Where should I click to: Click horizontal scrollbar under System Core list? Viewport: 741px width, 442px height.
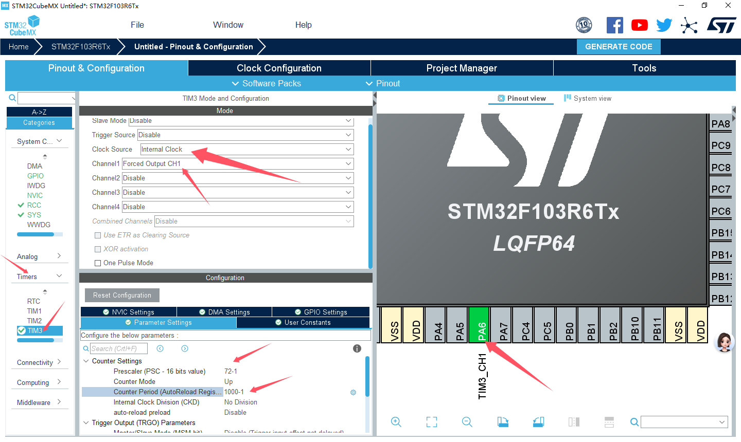coord(36,234)
